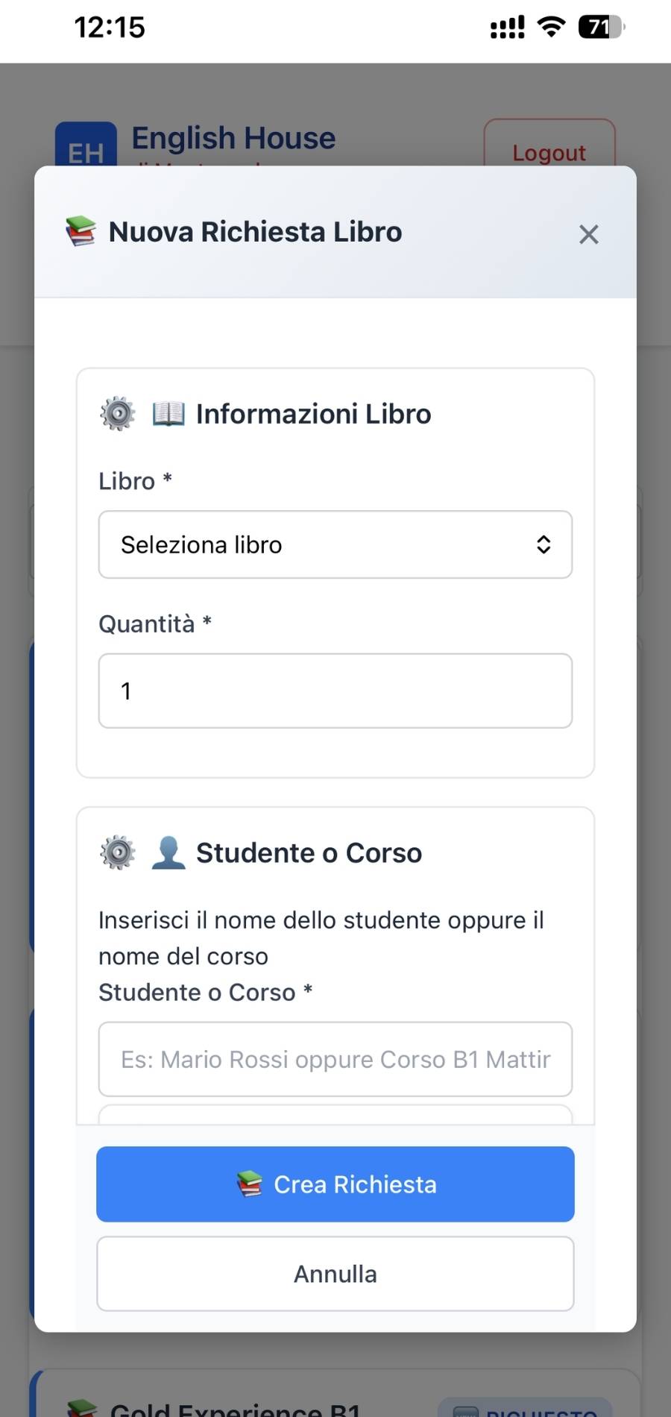Screen dimensions: 671x1417
Task: Click the books icon in the dialog header
Action: 81,231
